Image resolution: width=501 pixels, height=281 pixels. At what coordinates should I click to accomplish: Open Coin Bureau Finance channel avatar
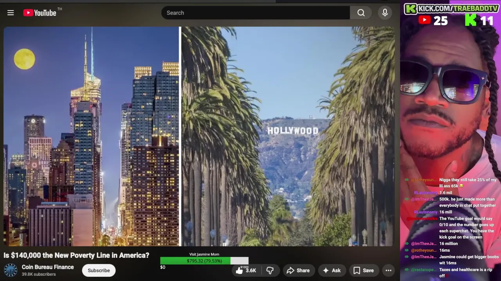point(11,270)
